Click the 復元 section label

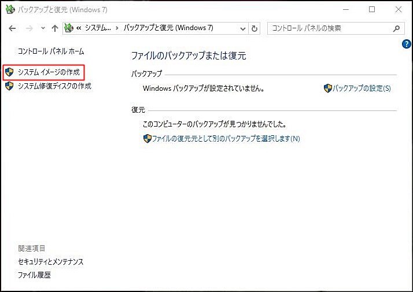138,110
